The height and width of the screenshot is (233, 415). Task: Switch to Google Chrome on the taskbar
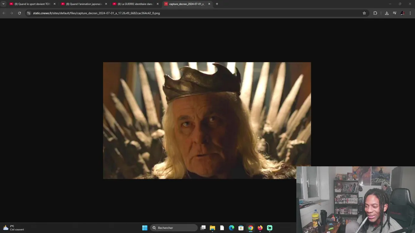pos(251,228)
